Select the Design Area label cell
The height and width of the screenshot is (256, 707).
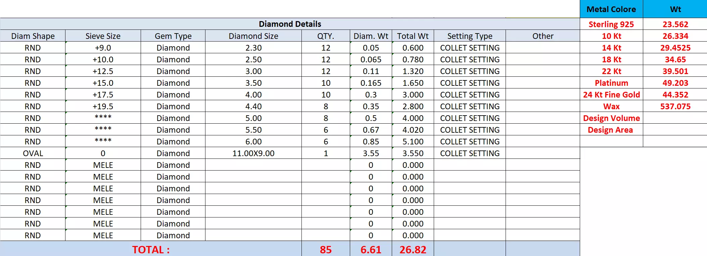click(x=611, y=130)
